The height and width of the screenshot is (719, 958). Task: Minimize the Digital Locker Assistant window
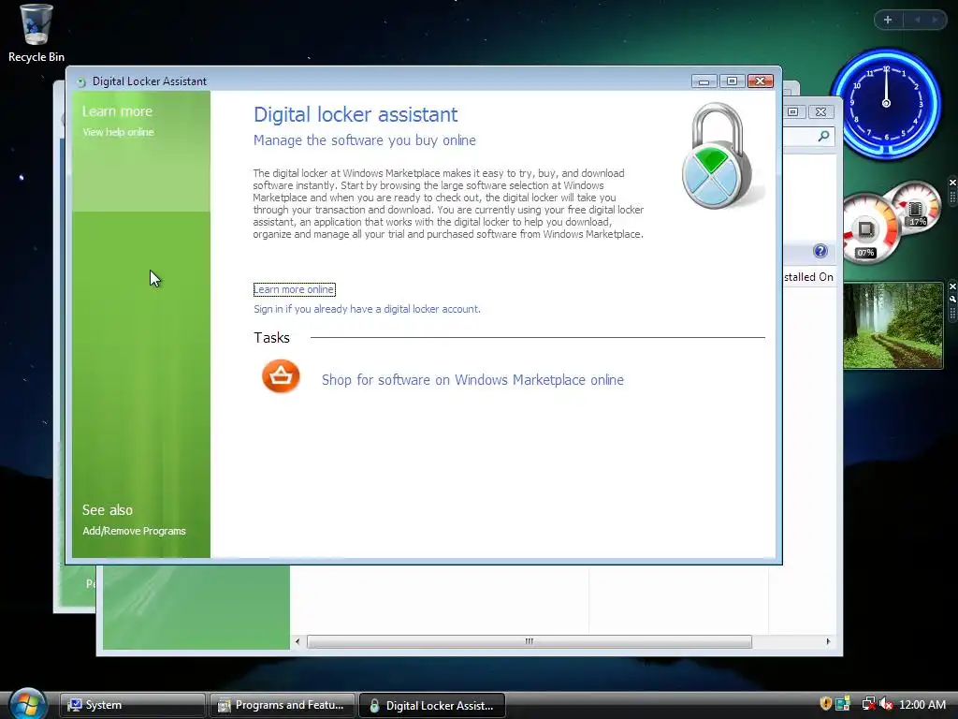click(x=704, y=81)
